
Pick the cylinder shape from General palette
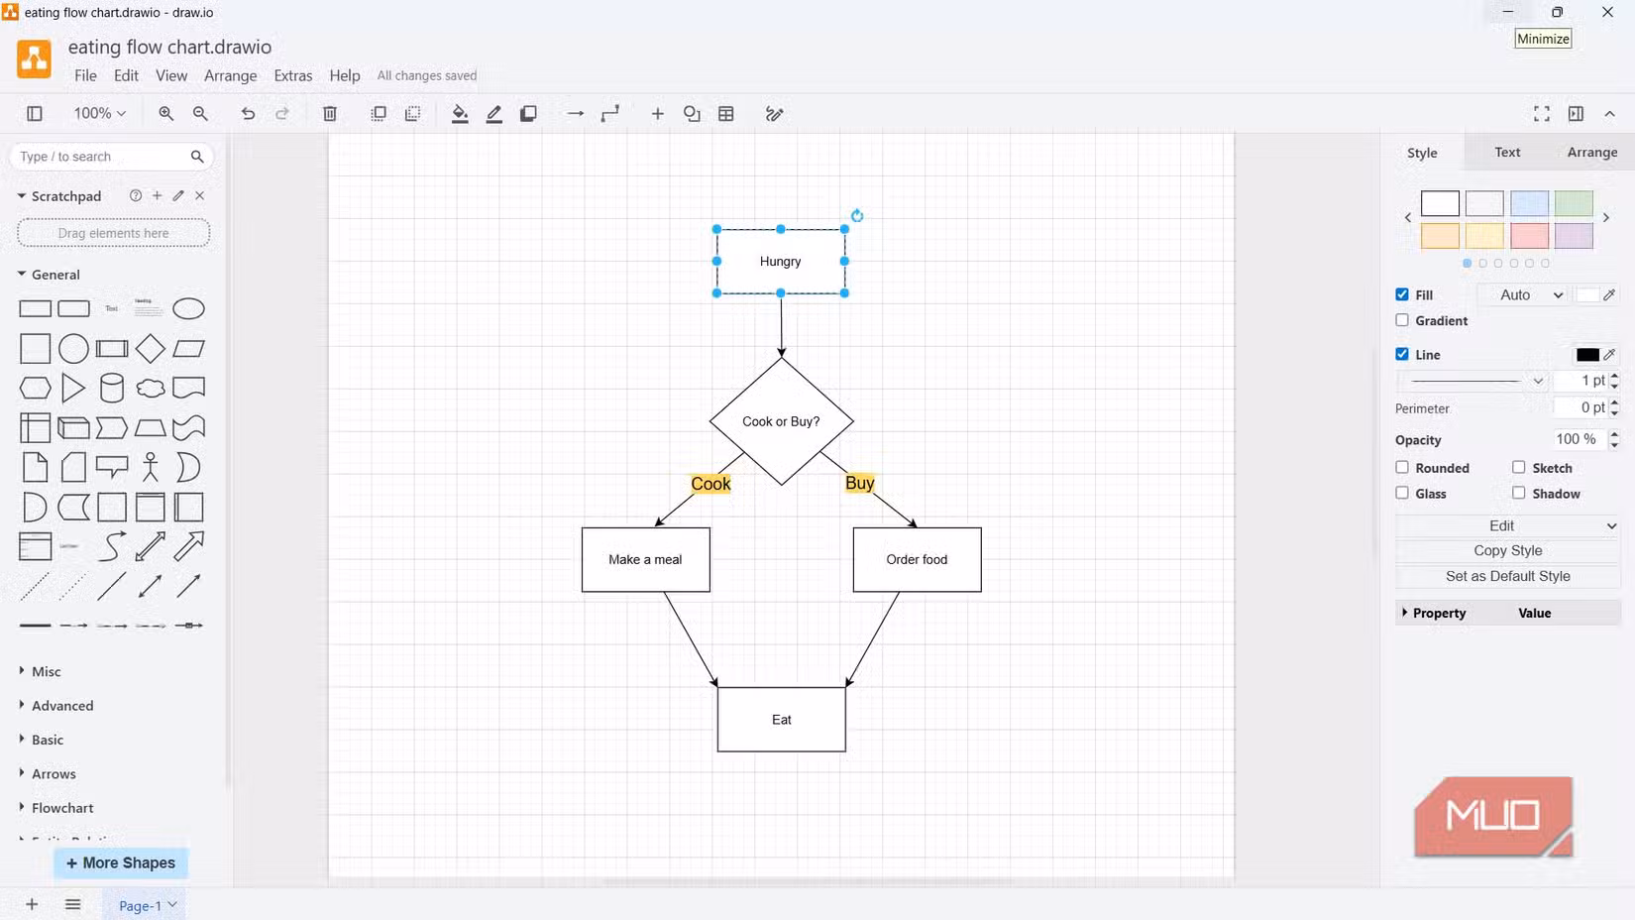coord(112,389)
